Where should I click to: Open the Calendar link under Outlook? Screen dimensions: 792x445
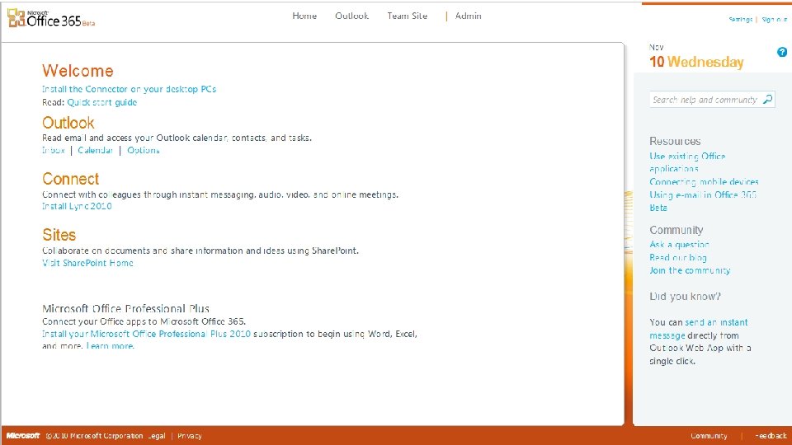[x=95, y=150]
